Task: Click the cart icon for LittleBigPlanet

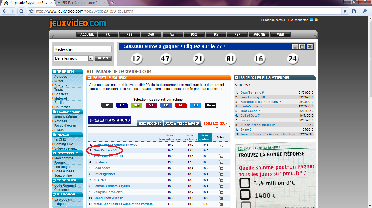Action: (x=221, y=174)
